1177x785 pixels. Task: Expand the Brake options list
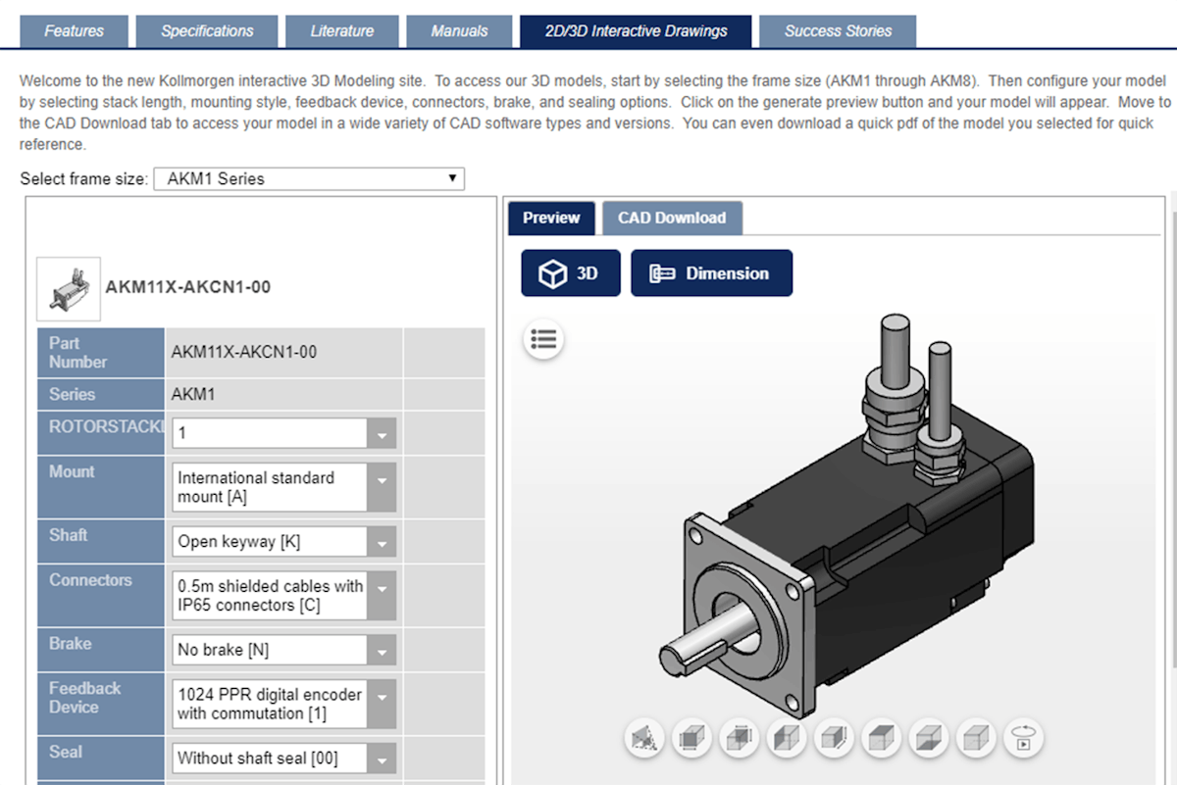tap(384, 649)
